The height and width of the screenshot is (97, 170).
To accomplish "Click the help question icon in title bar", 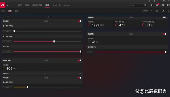I will 154,1.
